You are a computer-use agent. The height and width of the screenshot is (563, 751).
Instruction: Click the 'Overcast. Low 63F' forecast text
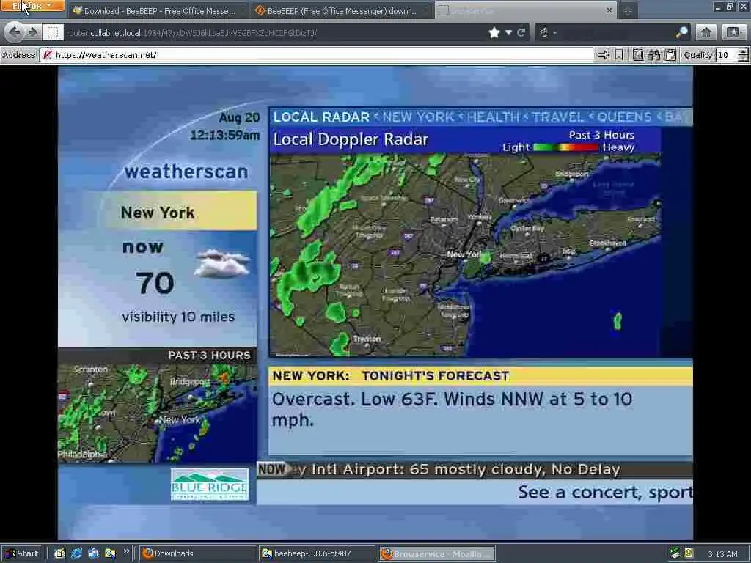click(452, 409)
